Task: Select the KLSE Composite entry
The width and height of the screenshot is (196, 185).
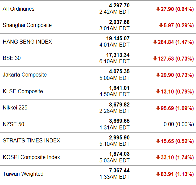Action: pos(23,91)
